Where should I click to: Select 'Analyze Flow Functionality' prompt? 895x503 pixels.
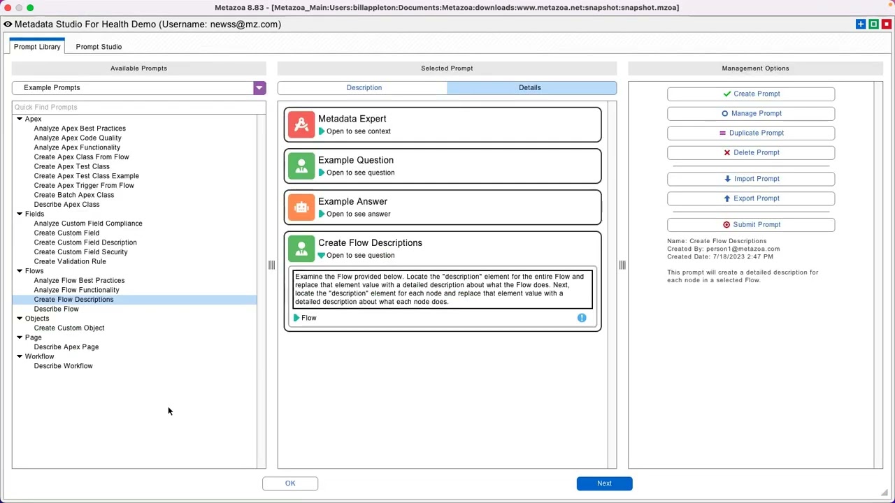coord(76,290)
